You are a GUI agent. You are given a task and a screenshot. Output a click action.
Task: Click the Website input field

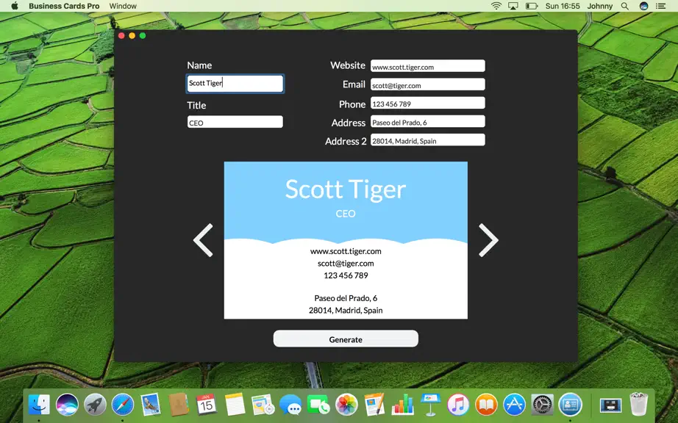pyautogui.click(x=428, y=66)
